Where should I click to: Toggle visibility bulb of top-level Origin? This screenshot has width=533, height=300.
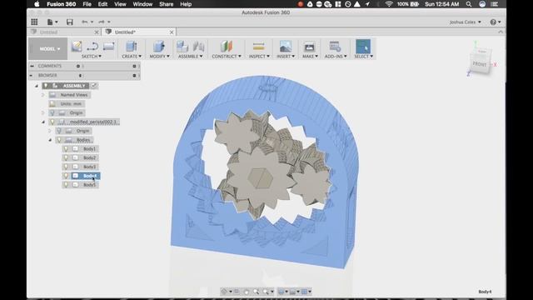pyautogui.click(x=52, y=112)
